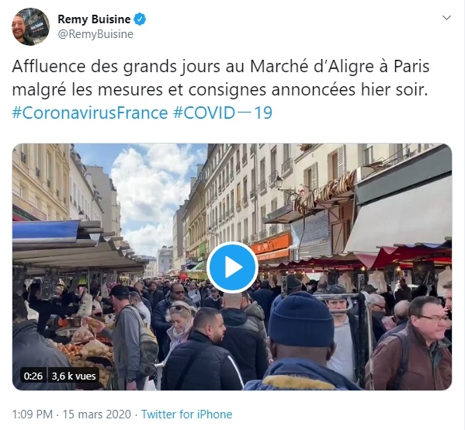The image size is (465, 430).
Task: Click the second line of the tweet text
Action: coord(220,89)
